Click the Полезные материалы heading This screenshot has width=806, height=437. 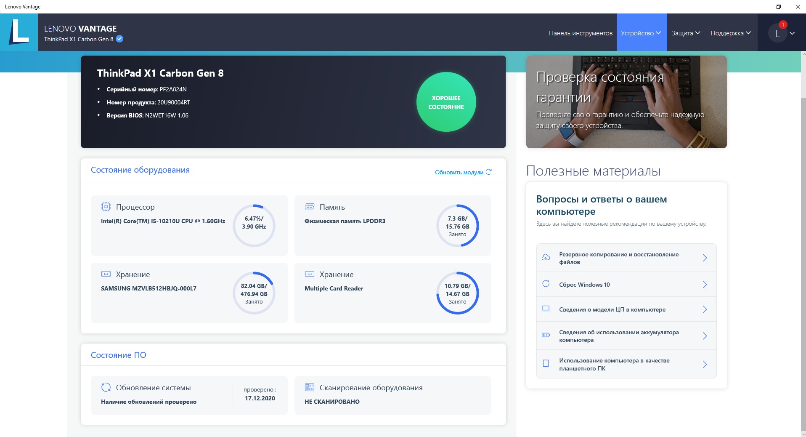(x=593, y=171)
